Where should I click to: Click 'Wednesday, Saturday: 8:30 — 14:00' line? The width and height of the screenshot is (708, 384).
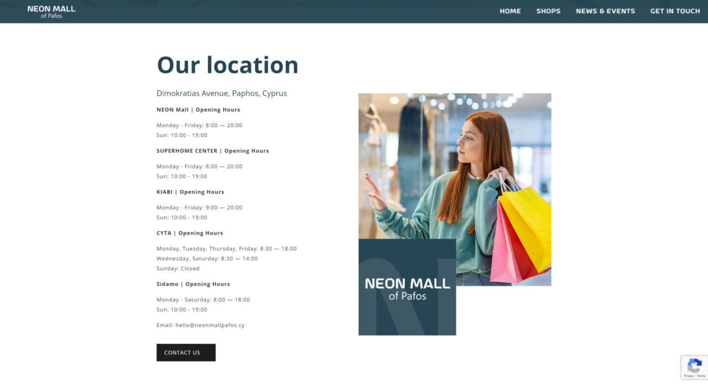pos(207,259)
